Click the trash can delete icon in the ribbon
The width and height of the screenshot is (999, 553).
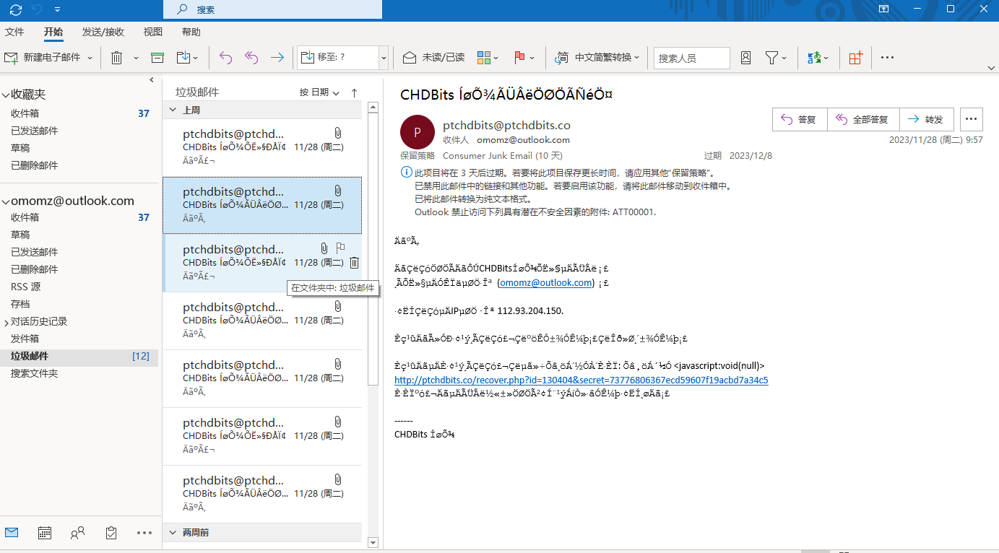[116, 58]
